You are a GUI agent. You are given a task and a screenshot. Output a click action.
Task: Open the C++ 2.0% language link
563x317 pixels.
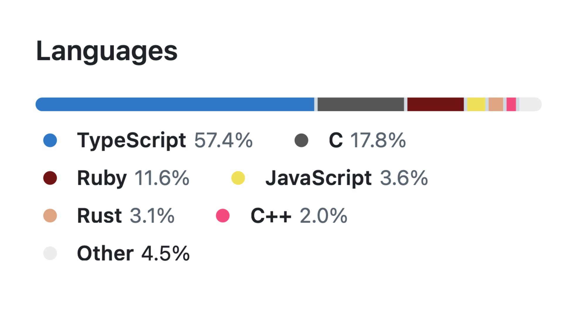tap(299, 216)
